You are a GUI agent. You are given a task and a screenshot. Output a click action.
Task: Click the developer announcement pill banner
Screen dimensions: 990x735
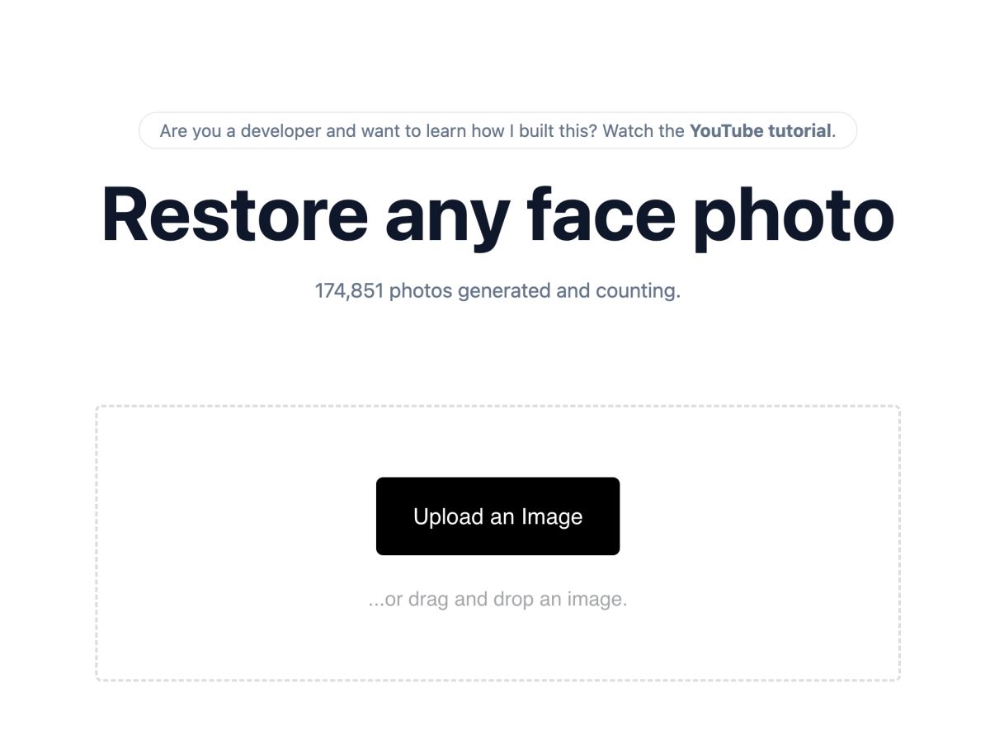pyautogui.click(x=497, y=130)
